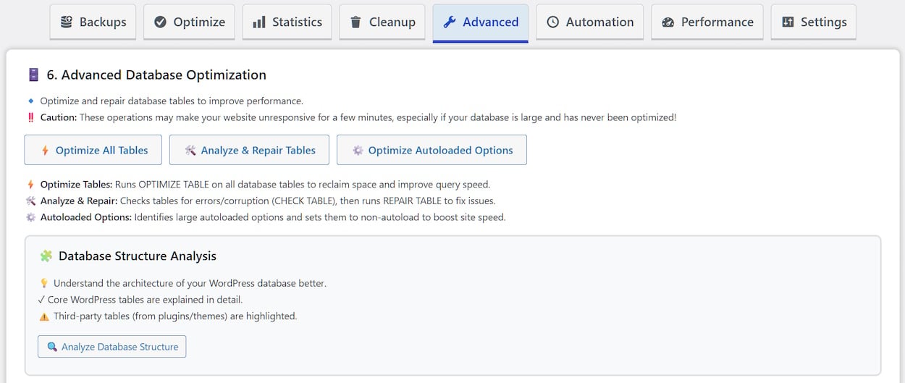
Task: Click the Statistics tab bar chart icon
Action: [259, 22]
